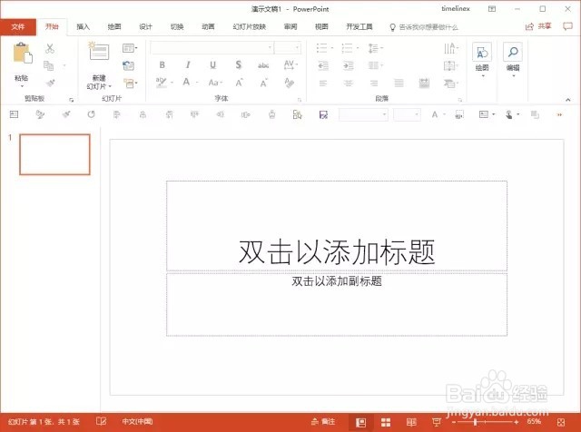This screenshot has height=432, width=581.
Task: Align text right in paragraph
Action: tap(373, 83)
